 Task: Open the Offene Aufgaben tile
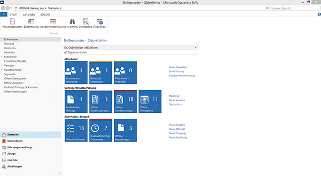coord(76,130)
